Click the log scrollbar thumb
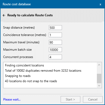The image size is (105, 105). coord(99,78)
